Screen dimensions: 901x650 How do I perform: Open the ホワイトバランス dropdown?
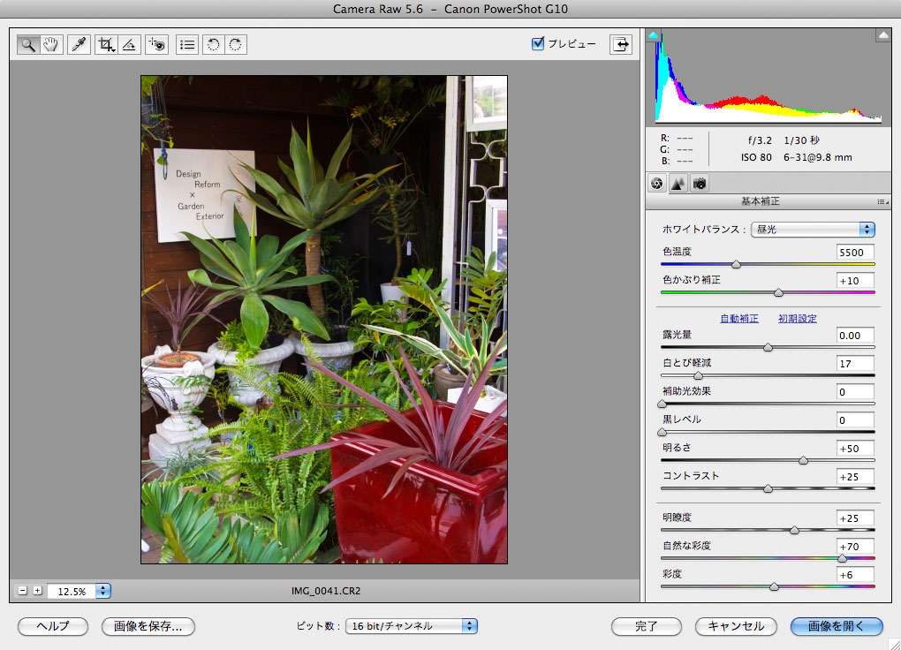point(813,230)
